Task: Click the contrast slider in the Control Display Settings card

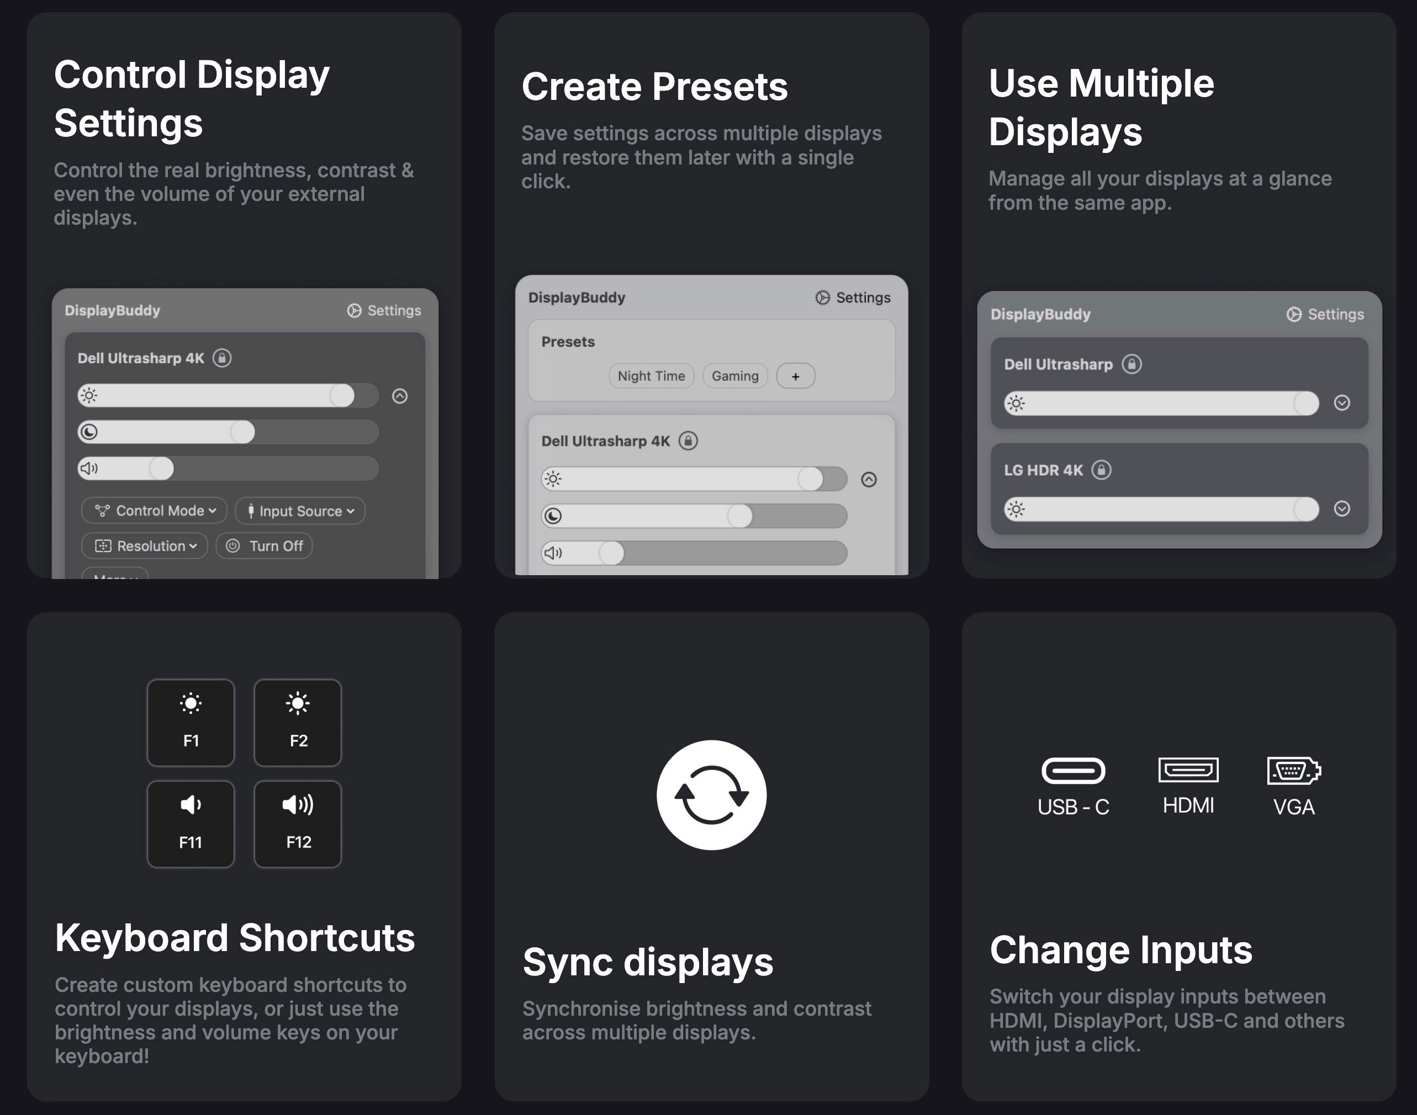Action: coord(228,432)
